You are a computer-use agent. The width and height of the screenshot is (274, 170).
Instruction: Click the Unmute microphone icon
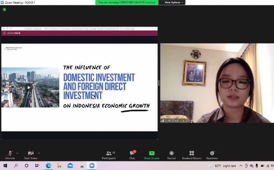(9, 153)
